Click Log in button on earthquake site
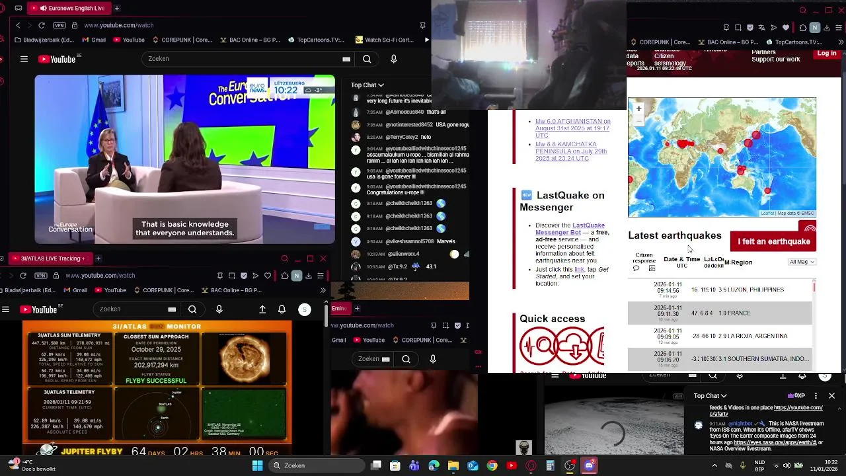Image resolution: width=846 pixels, height=476 pixels. click(x=827, y=54)
